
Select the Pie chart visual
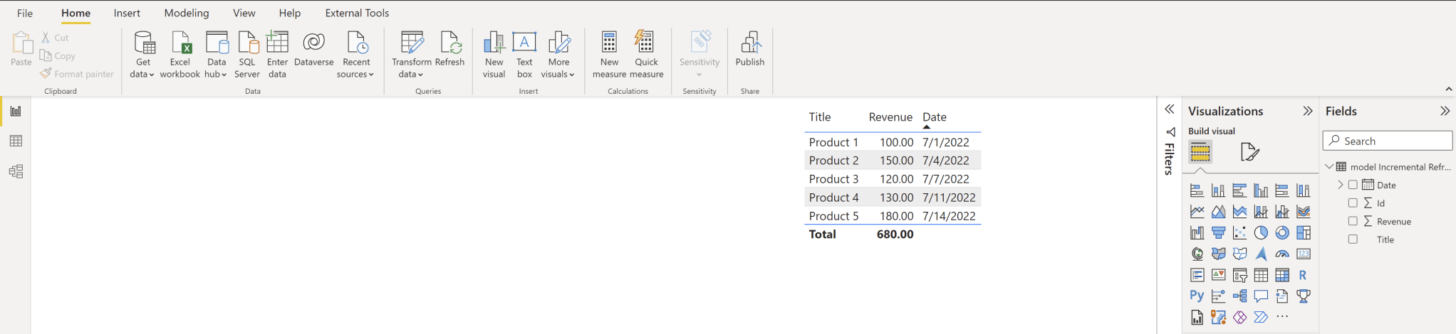pyautogui.click(x=1261, y=232)
